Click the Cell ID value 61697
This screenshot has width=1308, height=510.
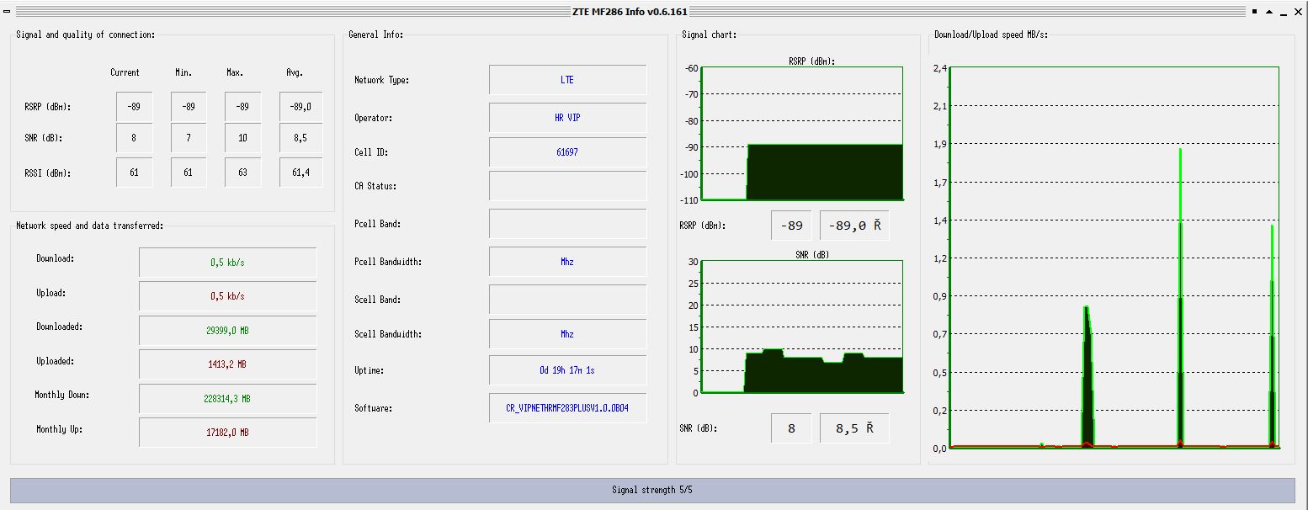point(567,152)
